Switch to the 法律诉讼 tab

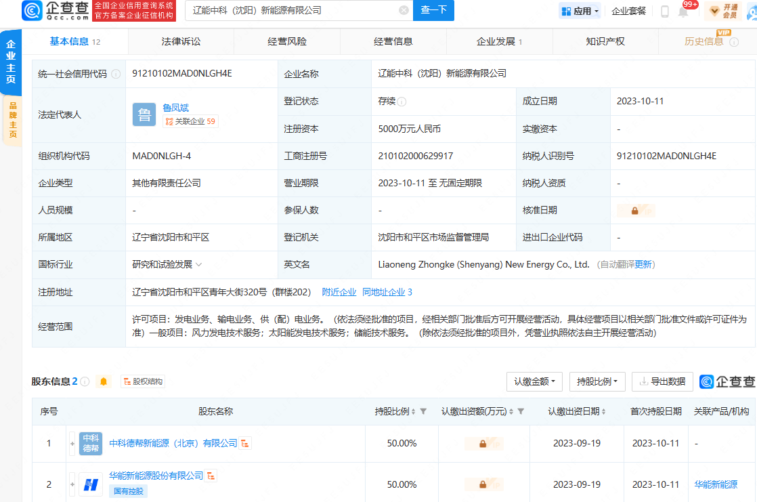181,41
